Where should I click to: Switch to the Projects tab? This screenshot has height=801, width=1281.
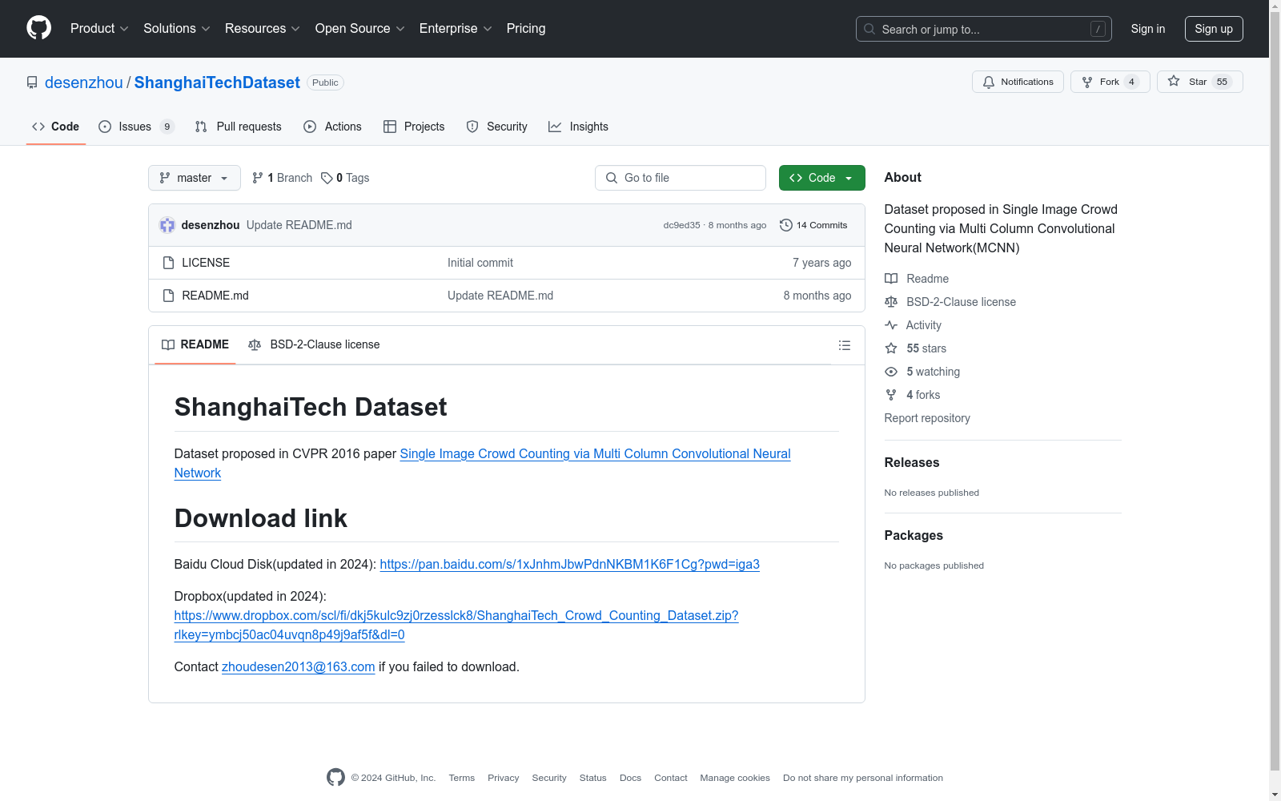(414, 127)
